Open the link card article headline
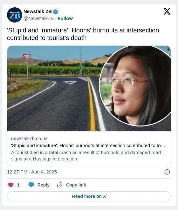The height and width of the screenshot is (210, 178). (88, 146)
